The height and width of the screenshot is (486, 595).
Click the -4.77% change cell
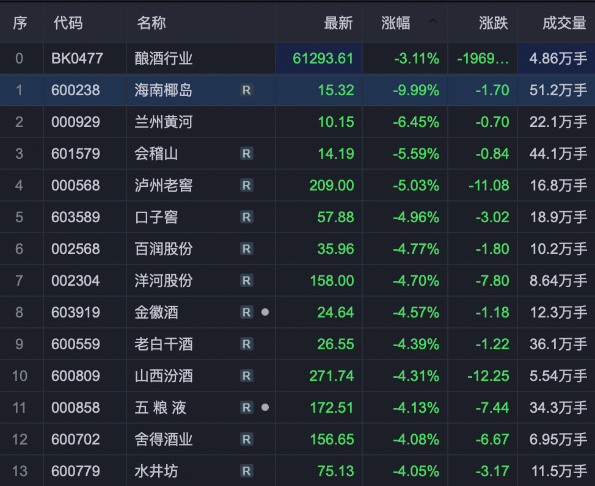click(416, 249)
